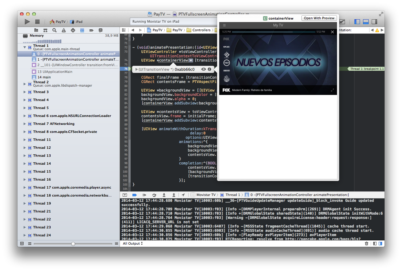Screen dimensions: 402x271
Task: Toggle Navigator pane visibility button
Action: 357,22
